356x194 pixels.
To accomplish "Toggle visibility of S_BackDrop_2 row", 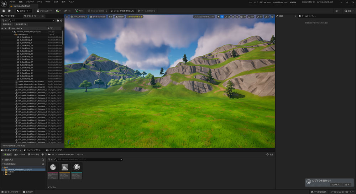I will 2,37.
